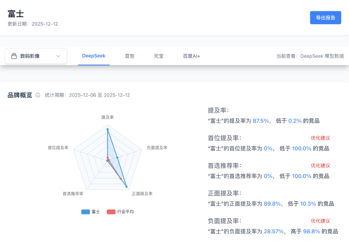Click the 89.8% positive mention value
The image size is (349, 246).
click(272, 204)
